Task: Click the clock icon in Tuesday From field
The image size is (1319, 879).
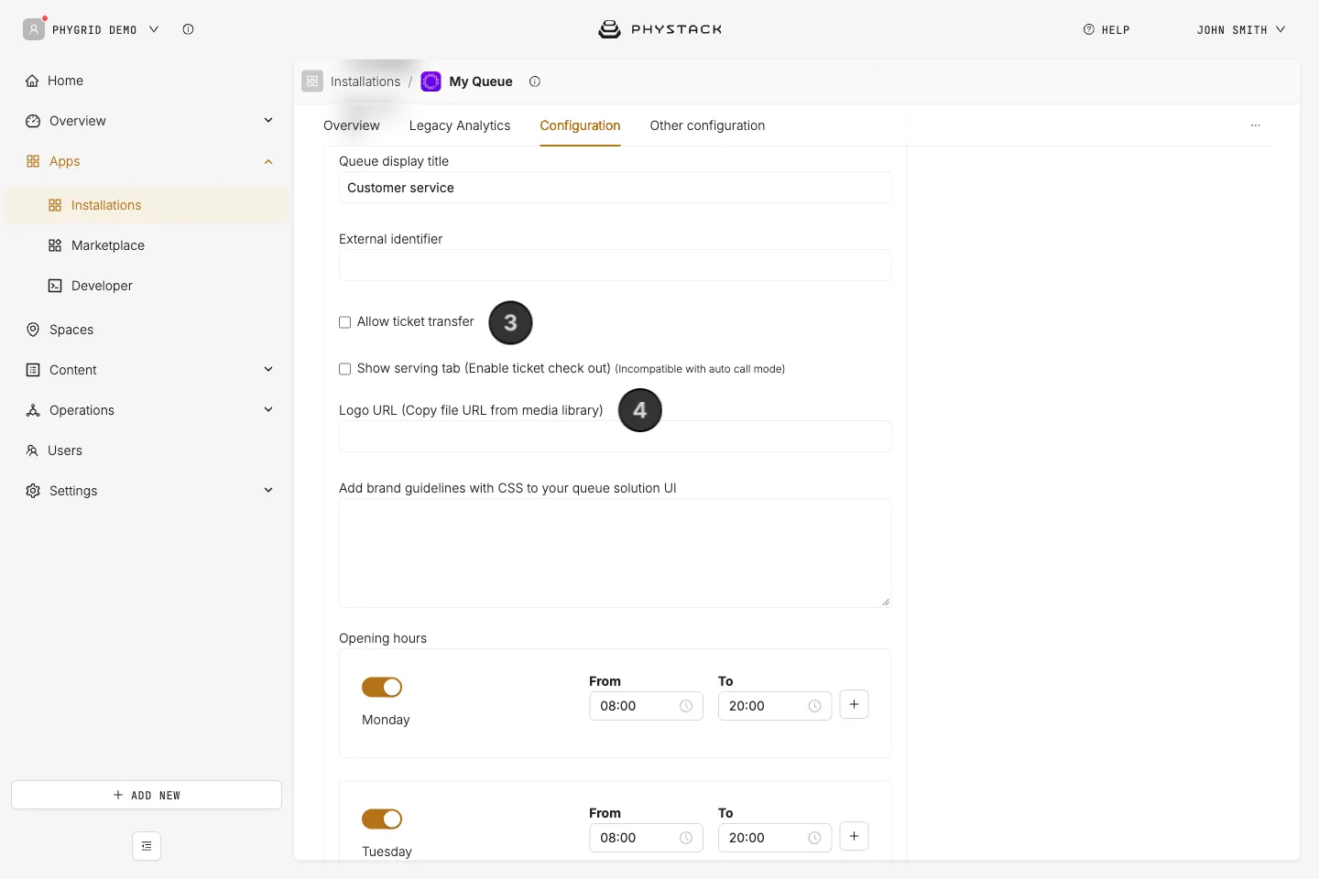Action: coord(686,838)
